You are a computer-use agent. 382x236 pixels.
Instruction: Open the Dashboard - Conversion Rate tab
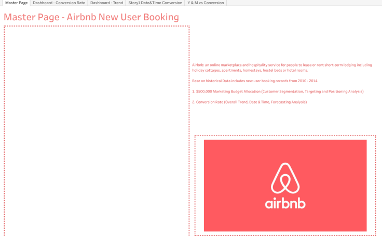59,3
